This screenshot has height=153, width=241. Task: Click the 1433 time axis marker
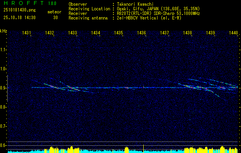[72, 33]
